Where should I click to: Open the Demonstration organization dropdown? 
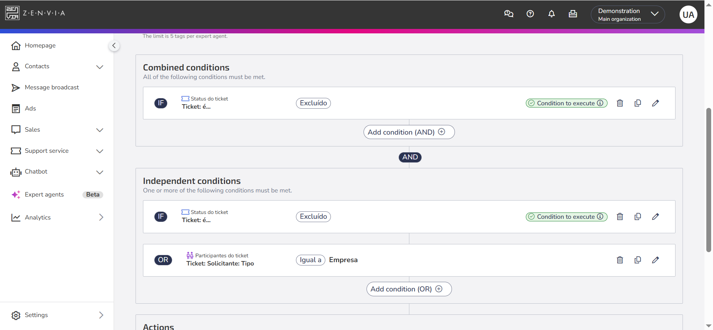[628, 14]
